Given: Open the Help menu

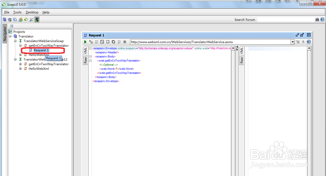Looking at the screenshot, I should click(46, 12).
